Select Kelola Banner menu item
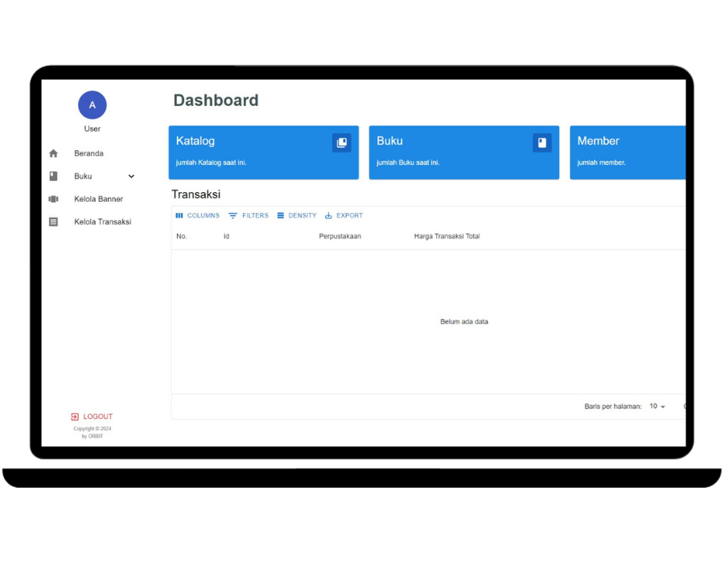The image size is (724, 561). tap(98, 199)
